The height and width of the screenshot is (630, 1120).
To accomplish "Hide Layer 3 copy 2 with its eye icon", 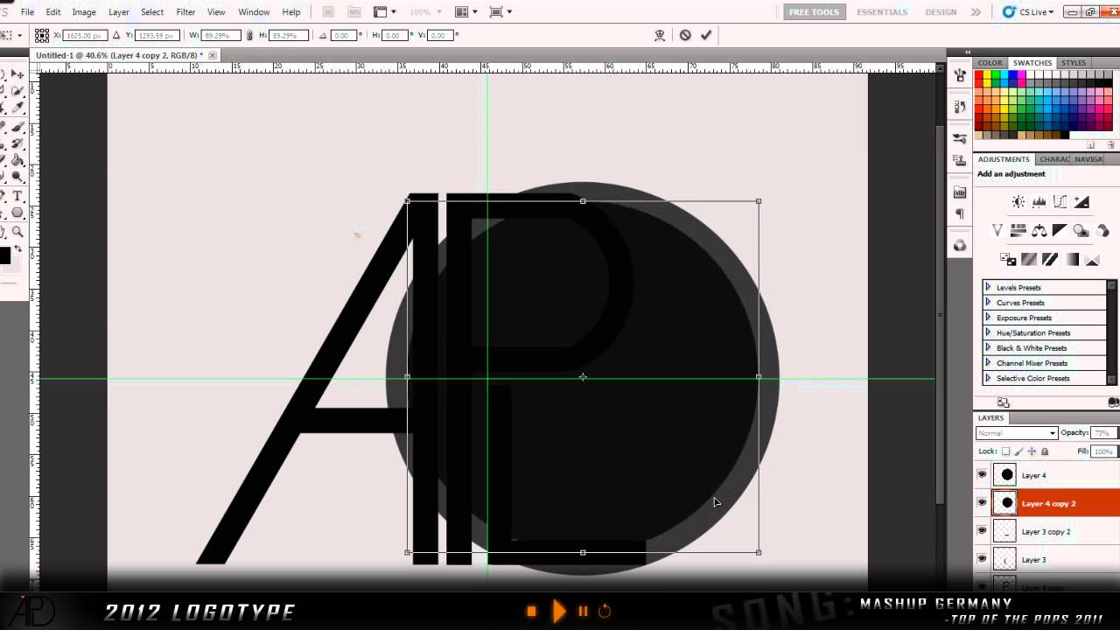I will (x=982, y=531).
